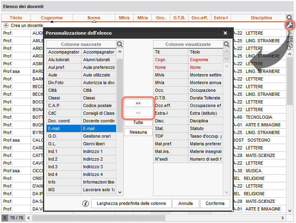Screen dimensions: 296x223
Task: Close the Personalizzazione dell'elenco dialog
Action: pyautogui.click(x=225, y=33)
